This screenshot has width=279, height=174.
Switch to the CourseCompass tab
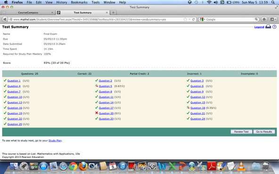tap(28, 13)
